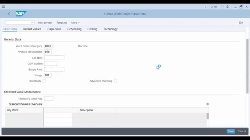
Task: Click into the Location field
Action: (x=54, y=58)
